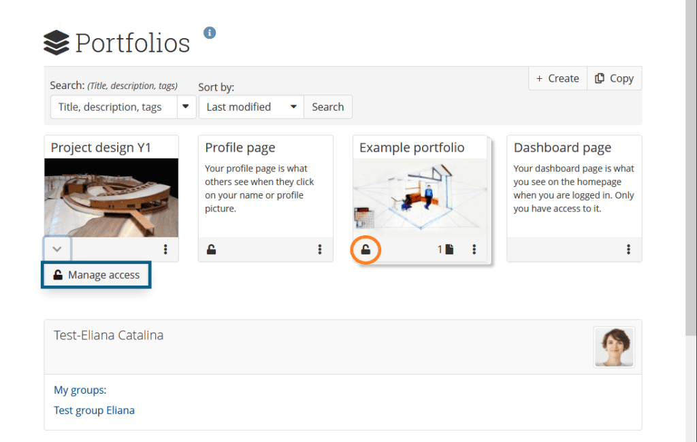
Task: Click Test-Eliana Catalina profile picture
Action: click(614, 347)
